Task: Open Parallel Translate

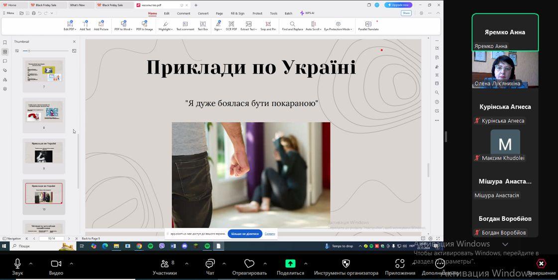Action: pyautogui.click(x=368, y=25)
